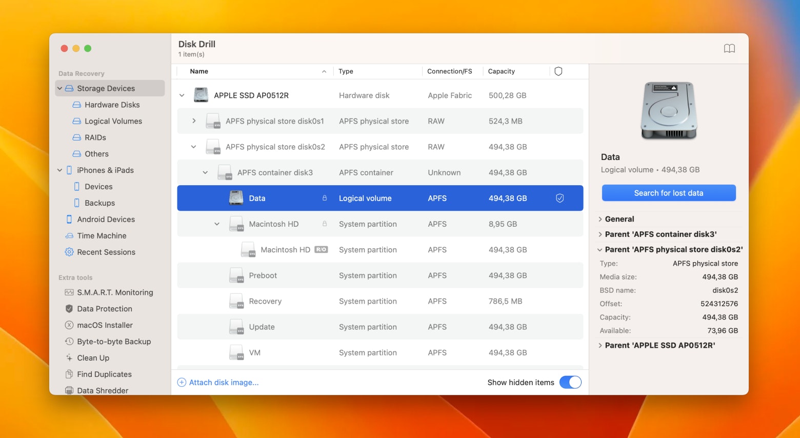Click Search for lost data button
Screen dimensions: 800x438
pos(669,193)
